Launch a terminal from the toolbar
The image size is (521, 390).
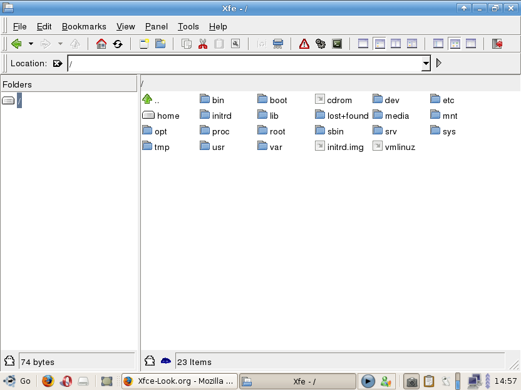337,44
